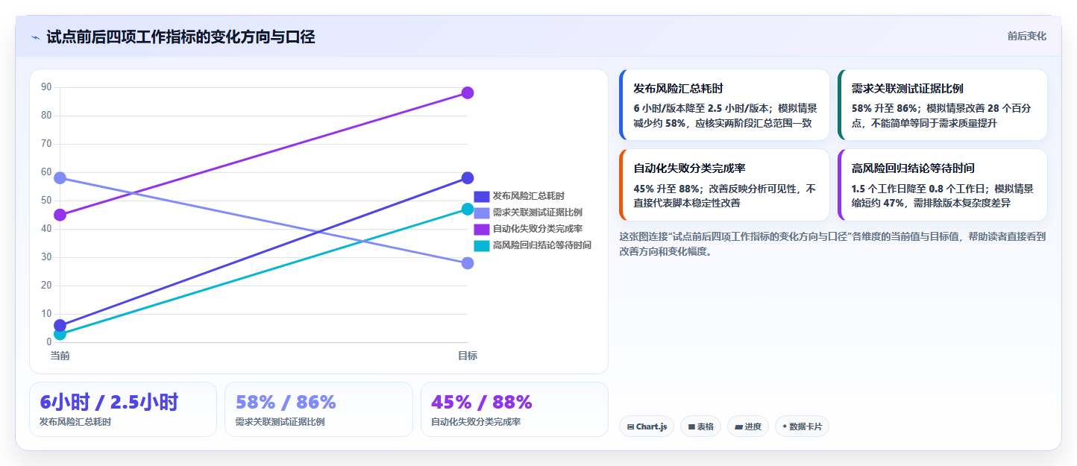The image size is (1077, 466).
Task: Click the 目标 x-axis label
Action: click(x=468, y=356)
